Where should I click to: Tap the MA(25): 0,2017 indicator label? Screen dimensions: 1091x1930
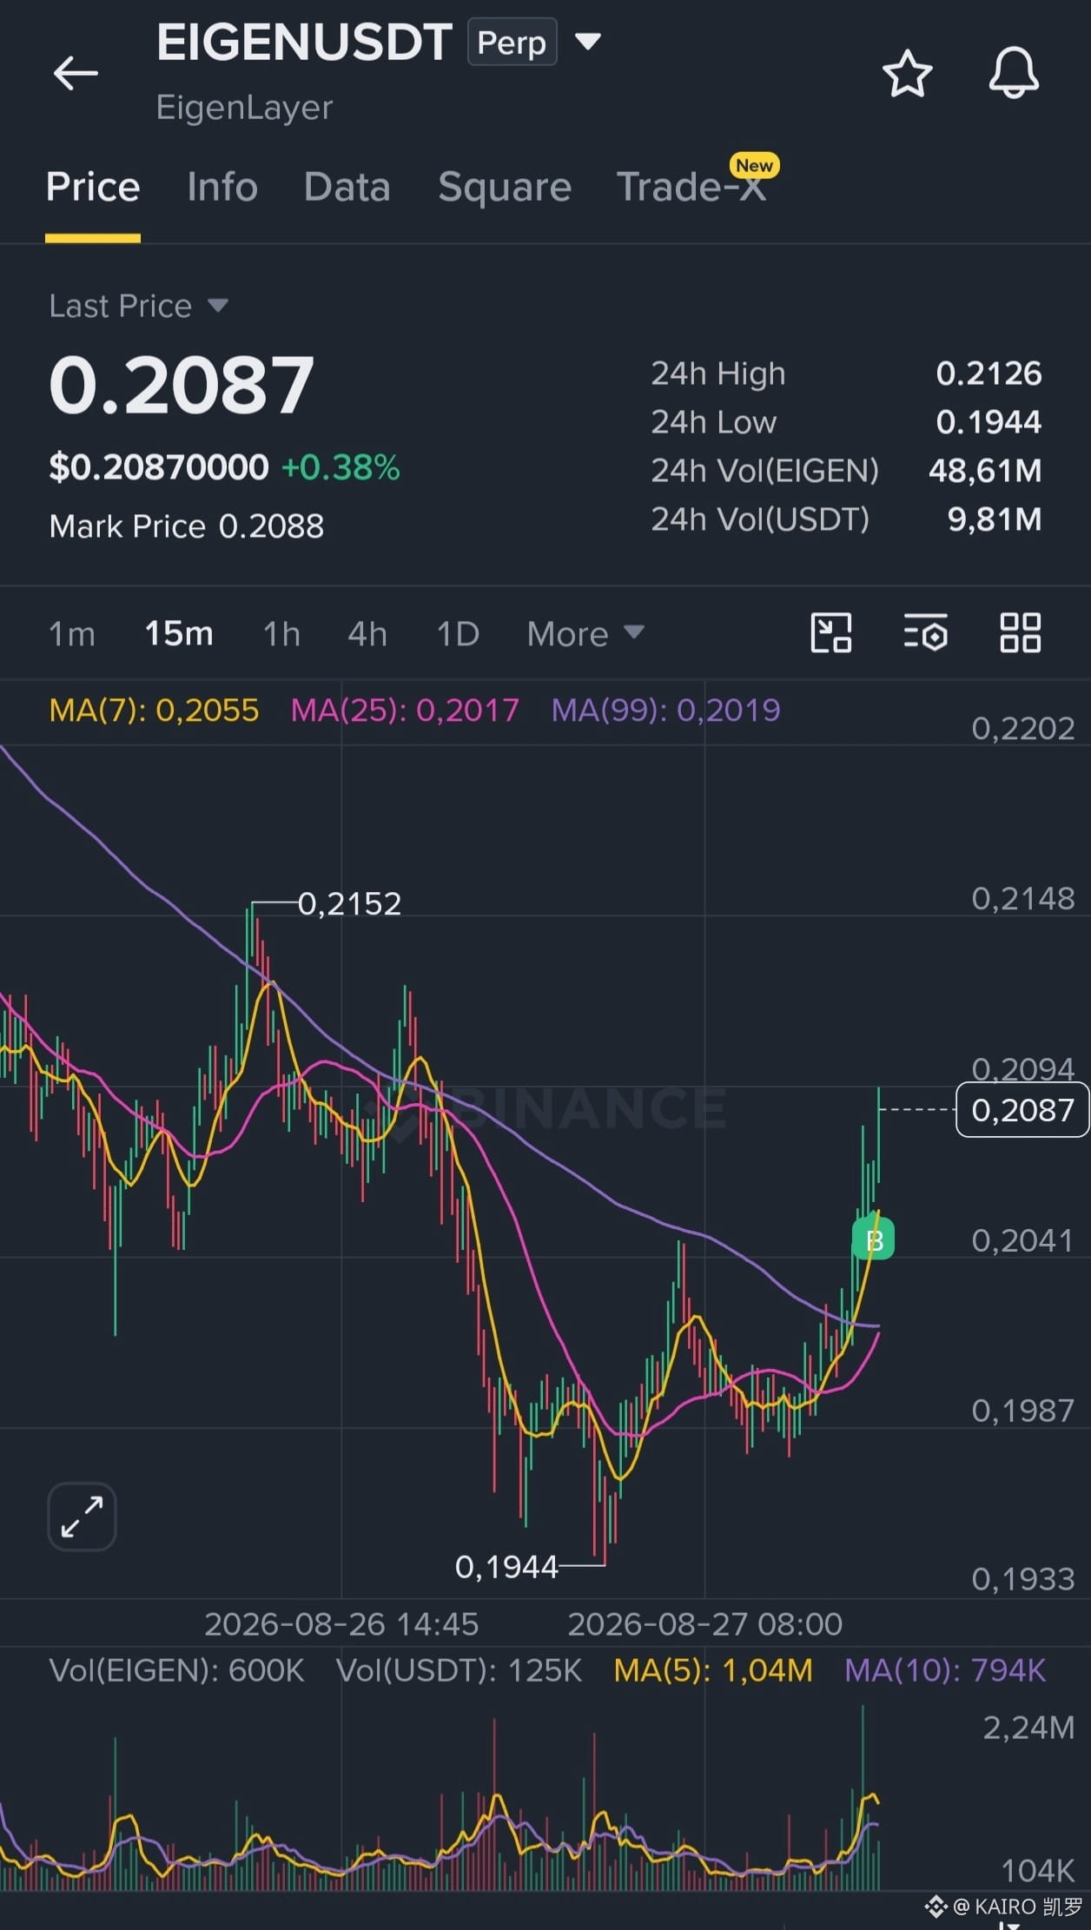405,711
